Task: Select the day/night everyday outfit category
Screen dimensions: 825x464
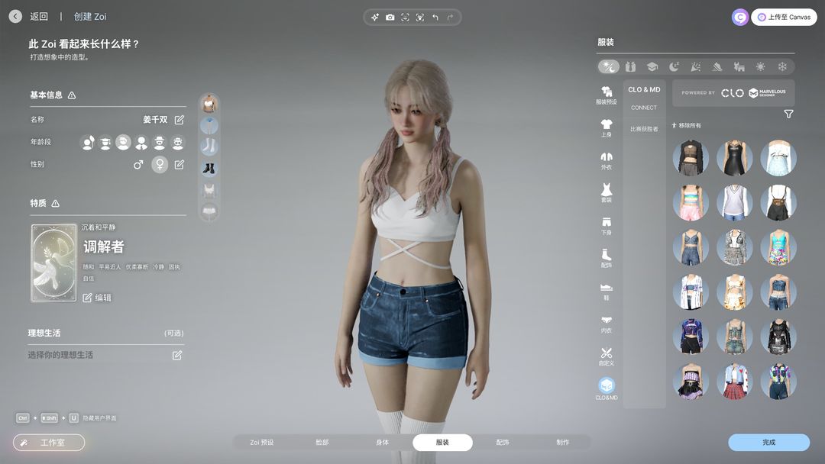Action: [608, 66]
